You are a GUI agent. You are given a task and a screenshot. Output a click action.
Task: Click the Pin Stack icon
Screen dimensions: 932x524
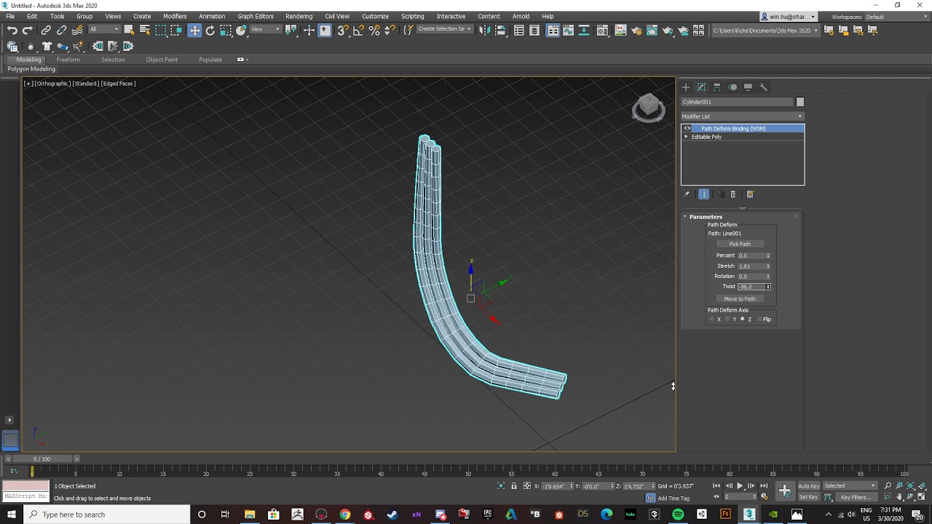pos(686,194)
